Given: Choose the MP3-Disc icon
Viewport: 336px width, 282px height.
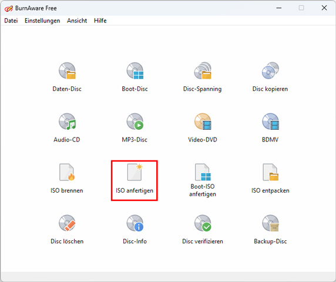Looking at the screenshot, I should pos(135,122).
